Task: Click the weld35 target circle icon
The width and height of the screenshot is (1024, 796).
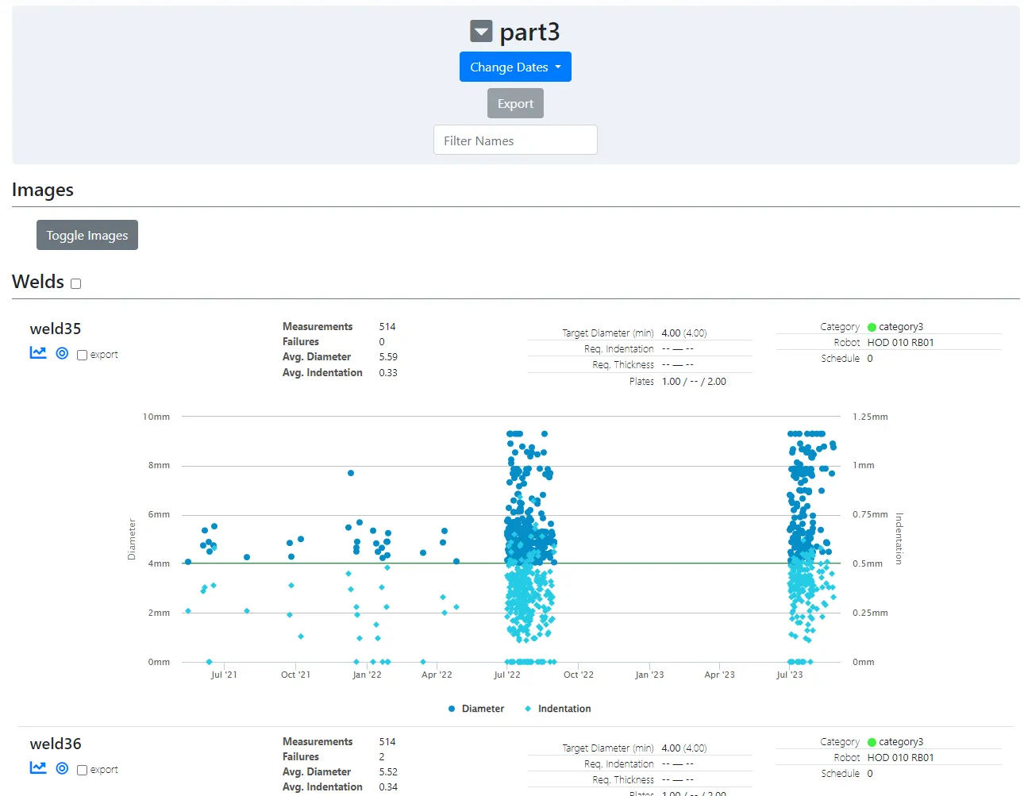Action: click(x=62, y=353)
